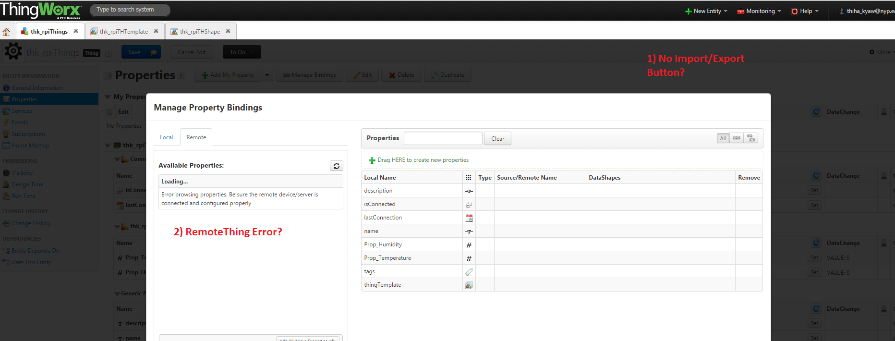Click the Manage Bindings button
The width and height of the screenshot is (895, 341).
point(309,75)
